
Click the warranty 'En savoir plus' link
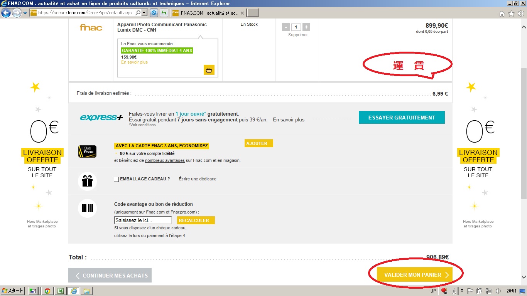[134, 62]
